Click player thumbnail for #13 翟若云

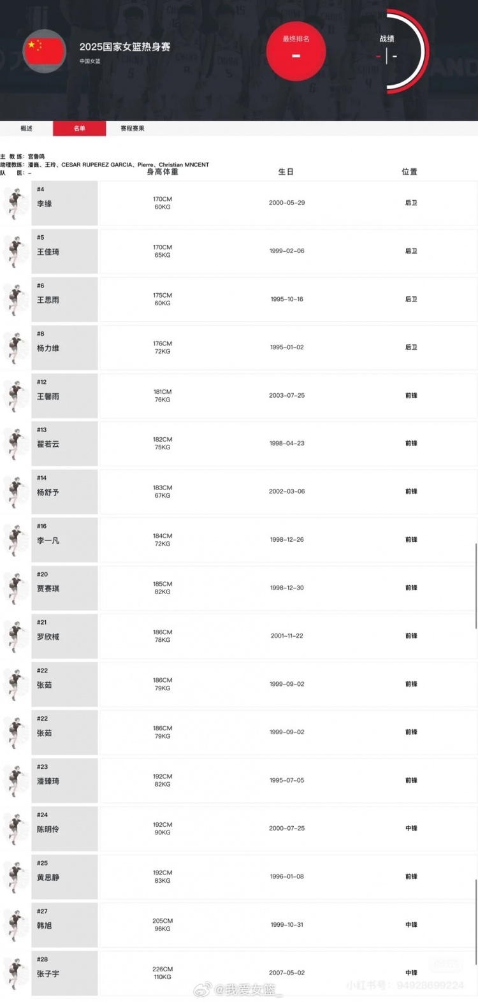[14, 444]
